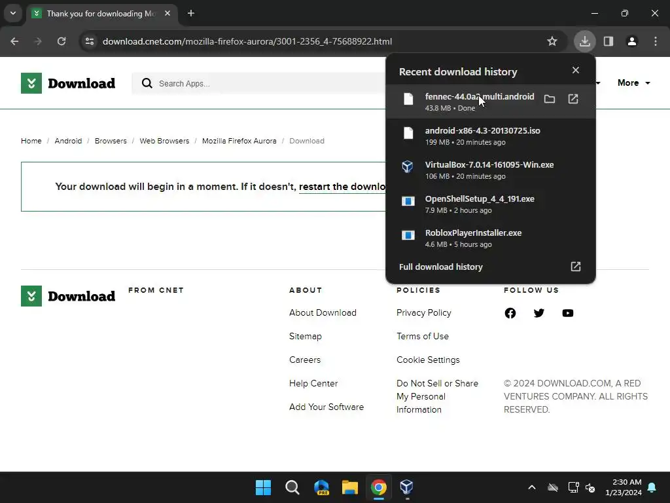Reload the current page
Screen dimensions: 670x503
pyautogui.click(x=62, y=41)
